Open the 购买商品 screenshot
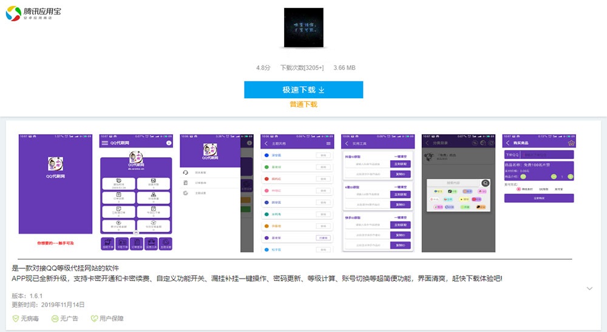The height and width of the screenshot is (332, 607). pos(539,192)
